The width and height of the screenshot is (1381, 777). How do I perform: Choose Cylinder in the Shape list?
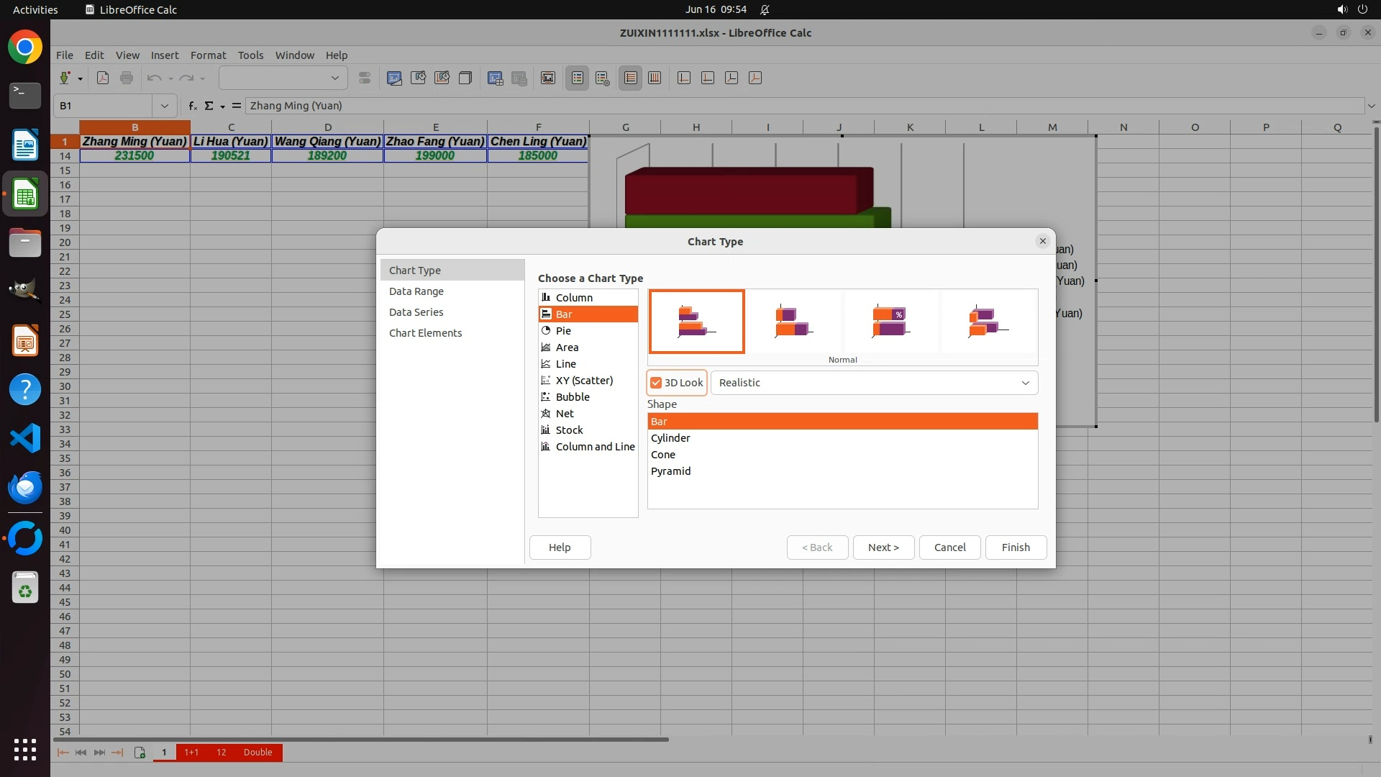coord(670,438)
